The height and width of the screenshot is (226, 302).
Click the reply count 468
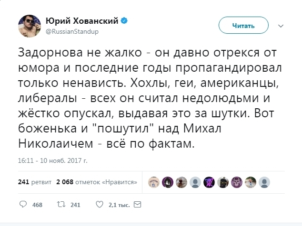[36, 205]
